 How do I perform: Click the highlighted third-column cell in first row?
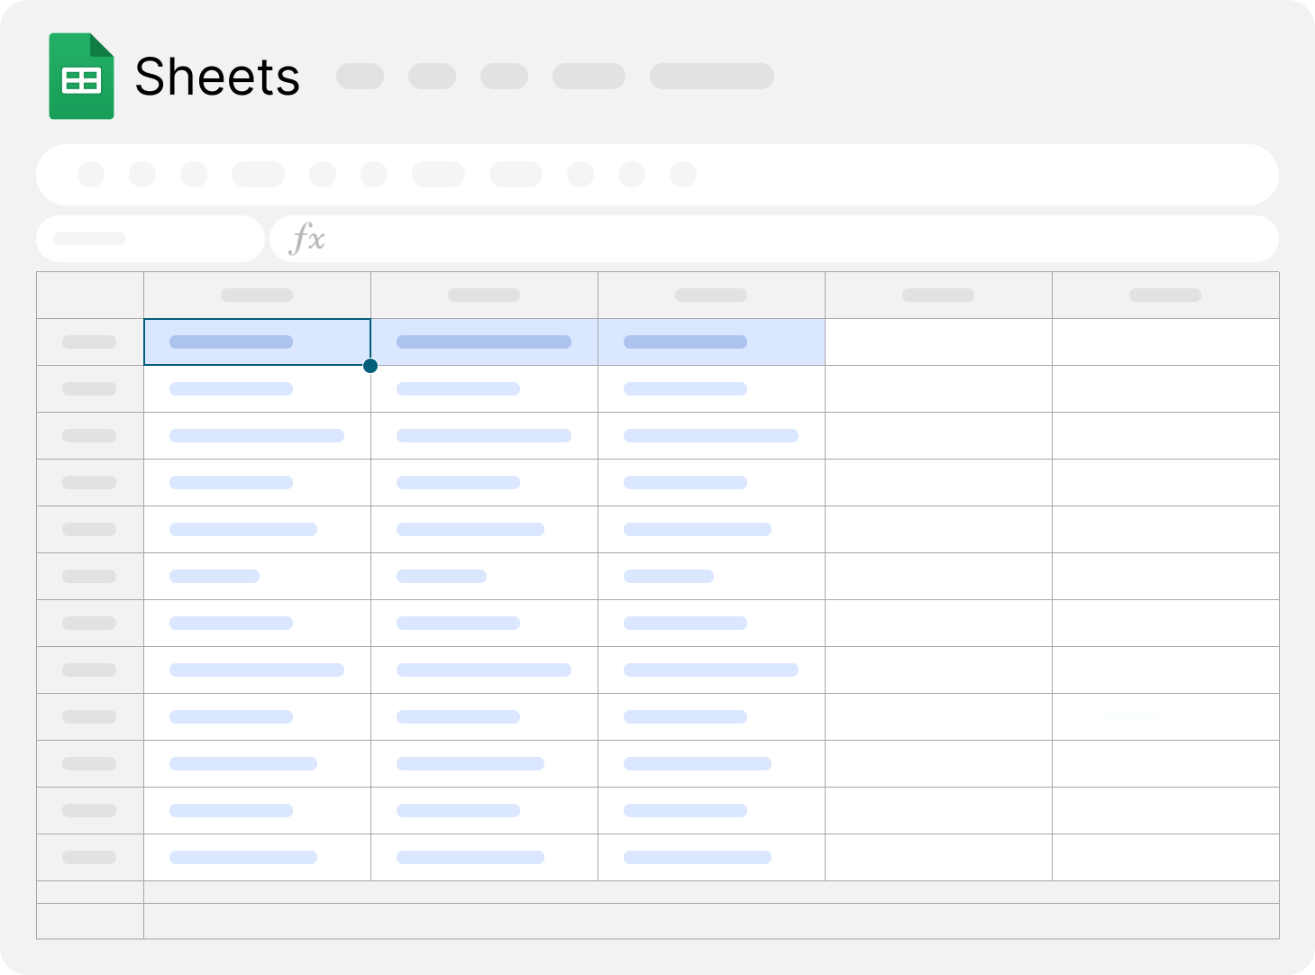tap(711, 342)
